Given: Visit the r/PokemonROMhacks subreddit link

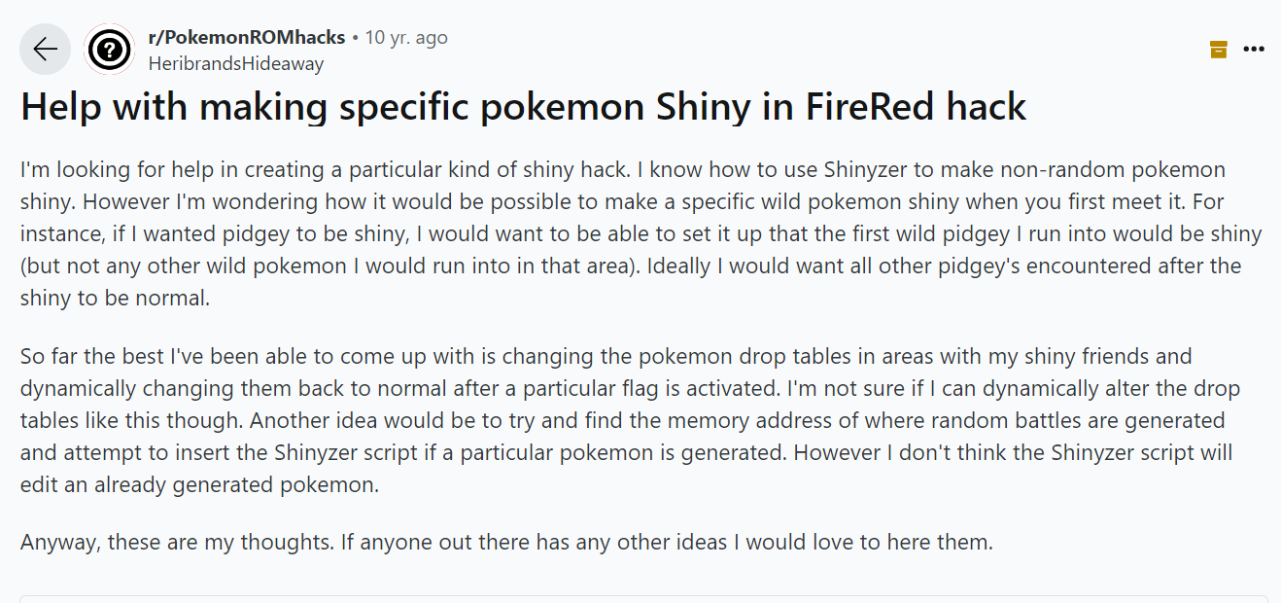Looking at the screenshot, I should coord(246,38).
